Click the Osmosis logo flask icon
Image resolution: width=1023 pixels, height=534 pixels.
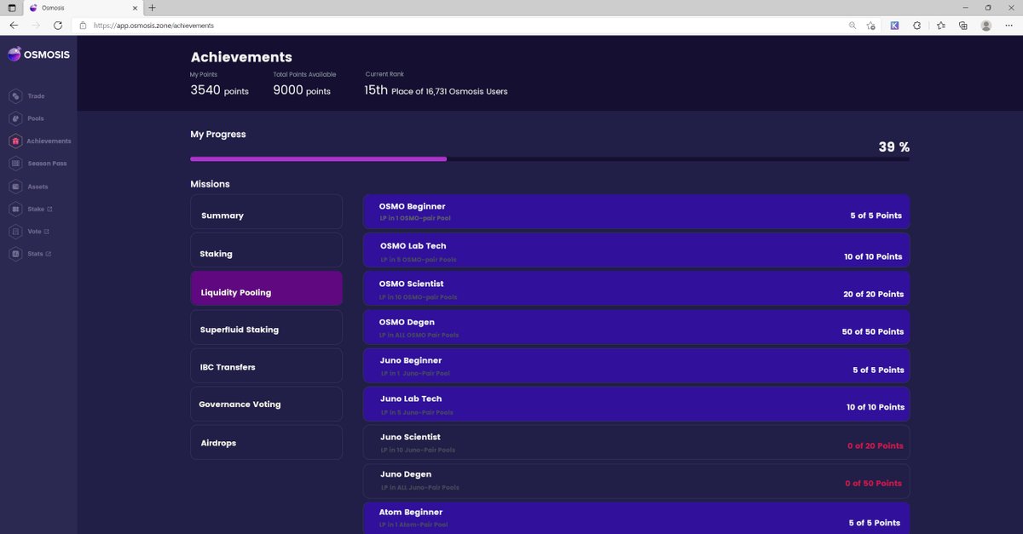pyautogui.click(x=14, y=55)
